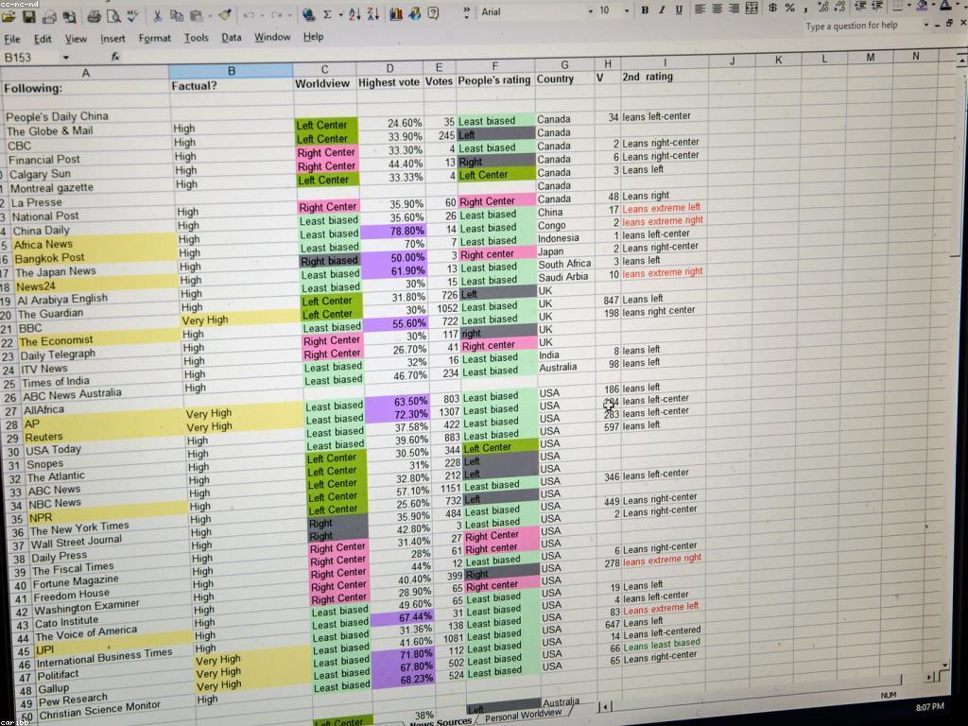Center the cell text

tap(717, 9)
